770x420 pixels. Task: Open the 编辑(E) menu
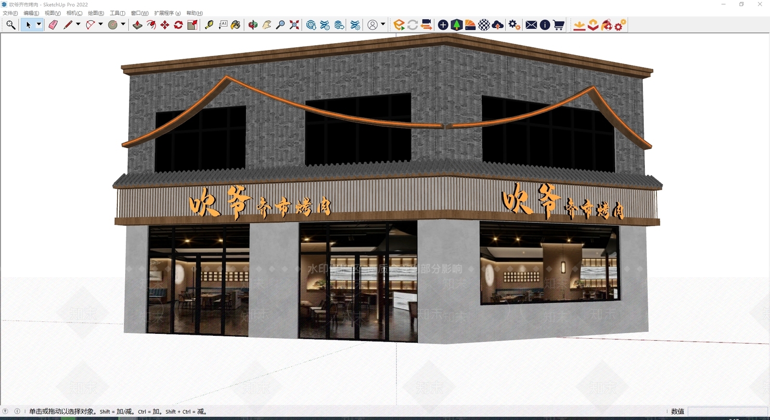click(x=31, y=13)
